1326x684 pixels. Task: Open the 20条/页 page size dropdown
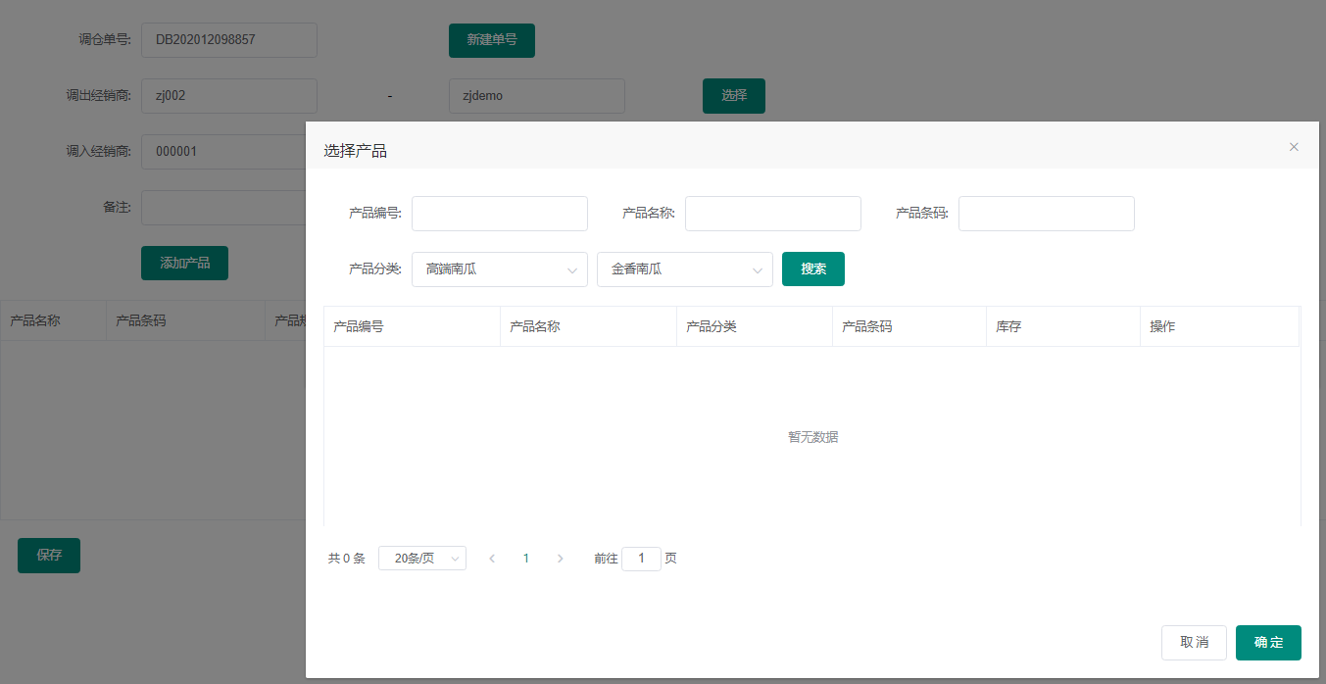coord(422,559)
